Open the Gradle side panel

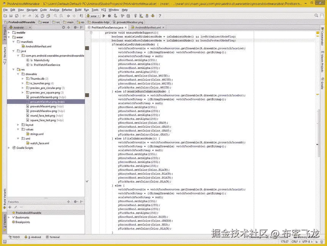tap(322, 83)
